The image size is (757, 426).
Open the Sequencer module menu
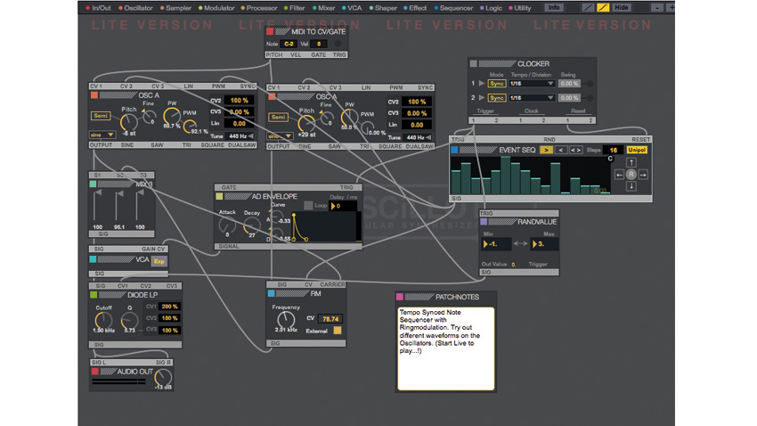tap(453, 8)
